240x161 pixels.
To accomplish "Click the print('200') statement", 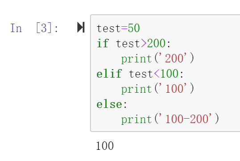I will pyautogui.click(x=157, y=58).
